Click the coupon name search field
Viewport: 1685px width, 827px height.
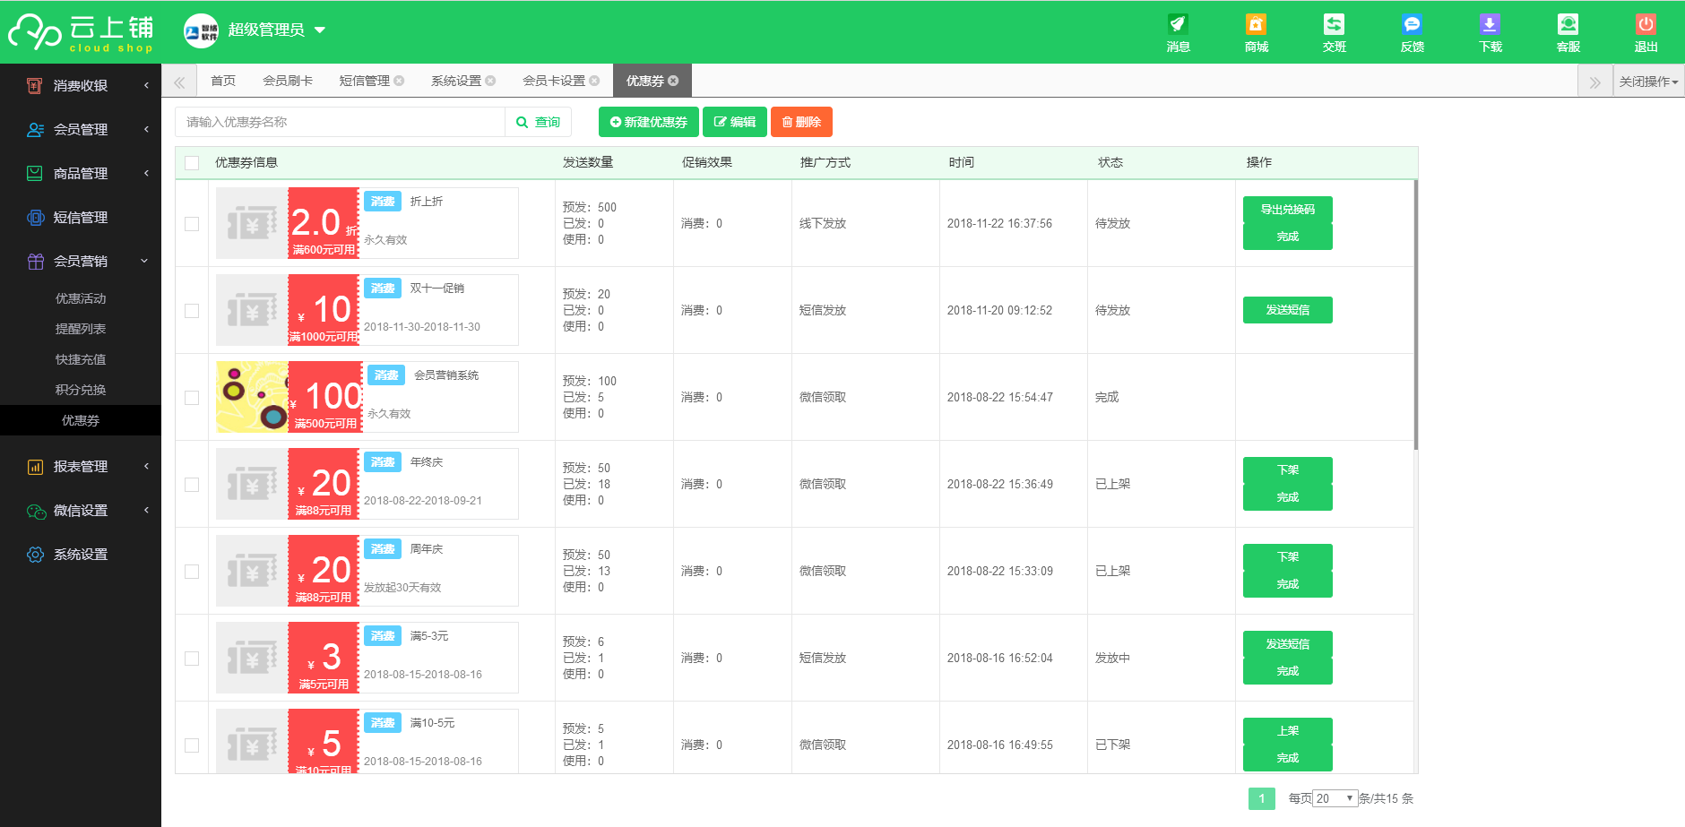point(340,122)
